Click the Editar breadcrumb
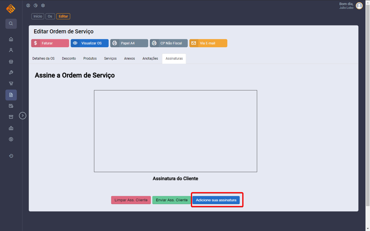Screen dimensions: 370x231 pyautogui.click(x=63, y=16)
